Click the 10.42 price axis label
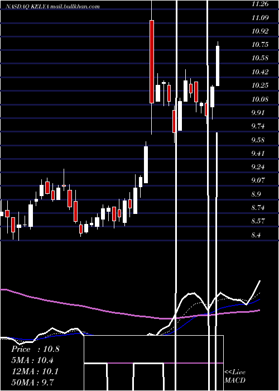The width and height of the screenshot is (279, 391). click(x=260, y=72)
